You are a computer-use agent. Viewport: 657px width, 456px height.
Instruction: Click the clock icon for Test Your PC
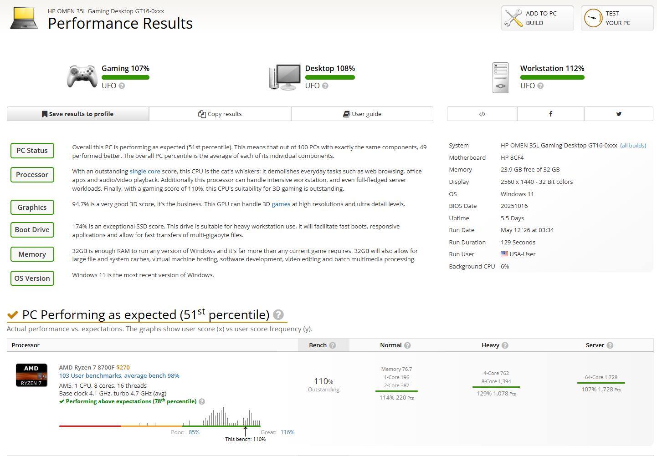(593, 18)
